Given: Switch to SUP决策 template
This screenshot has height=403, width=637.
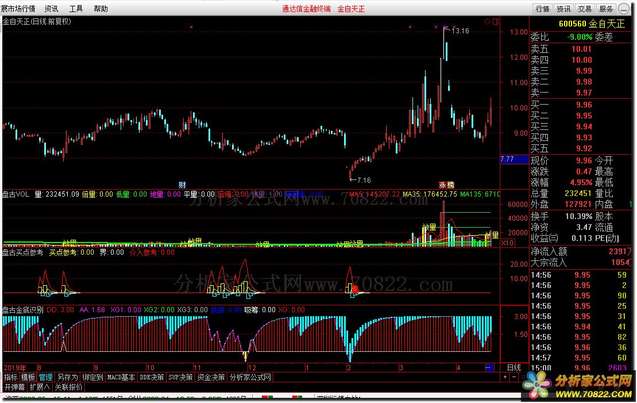Looking at the screenshot, I should pyautogui.click(x=181, y=377).
